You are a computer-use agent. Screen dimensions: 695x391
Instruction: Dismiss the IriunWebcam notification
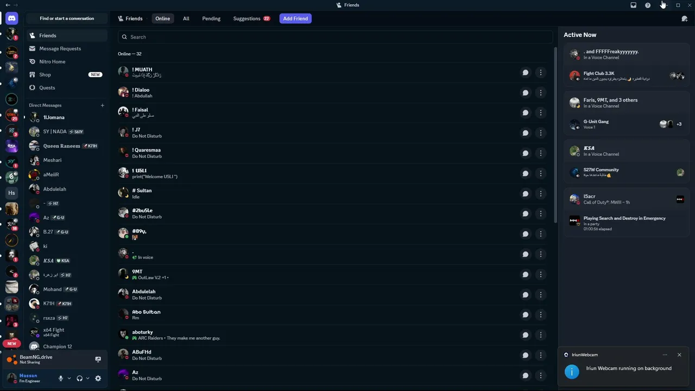(x=679, y=355)
